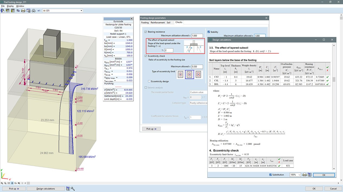
Task: Close the Footing design parameters dialog
Action: click(x=267, y=18)
